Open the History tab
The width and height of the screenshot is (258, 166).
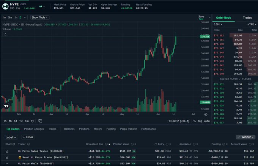(x=98, y=129)
